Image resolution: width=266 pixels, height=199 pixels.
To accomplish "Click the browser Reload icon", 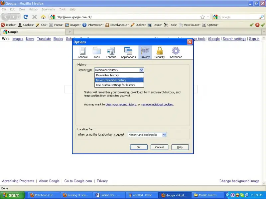I will (26, 17).
